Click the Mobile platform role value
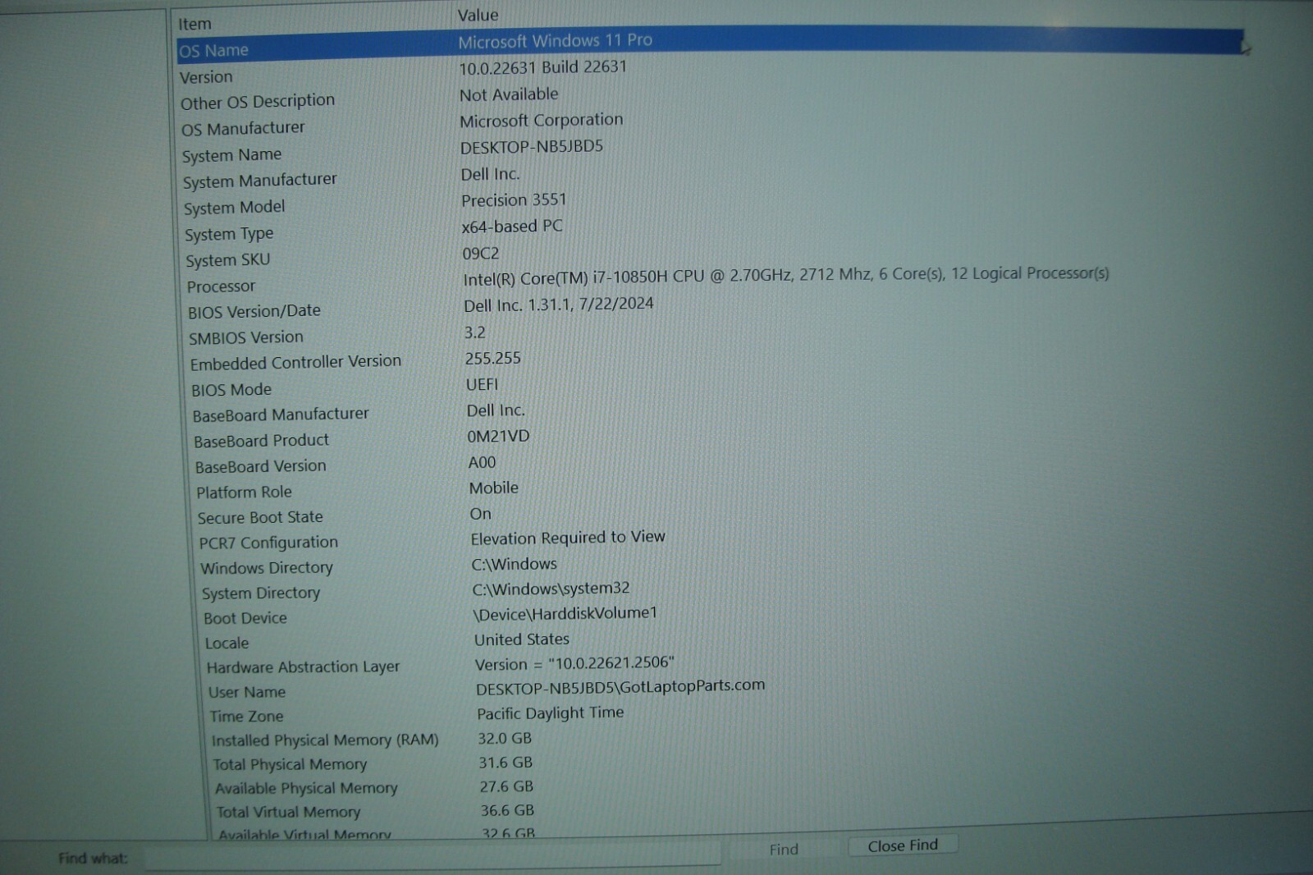Screen dimensions: 1313x875 click(493, 488)
